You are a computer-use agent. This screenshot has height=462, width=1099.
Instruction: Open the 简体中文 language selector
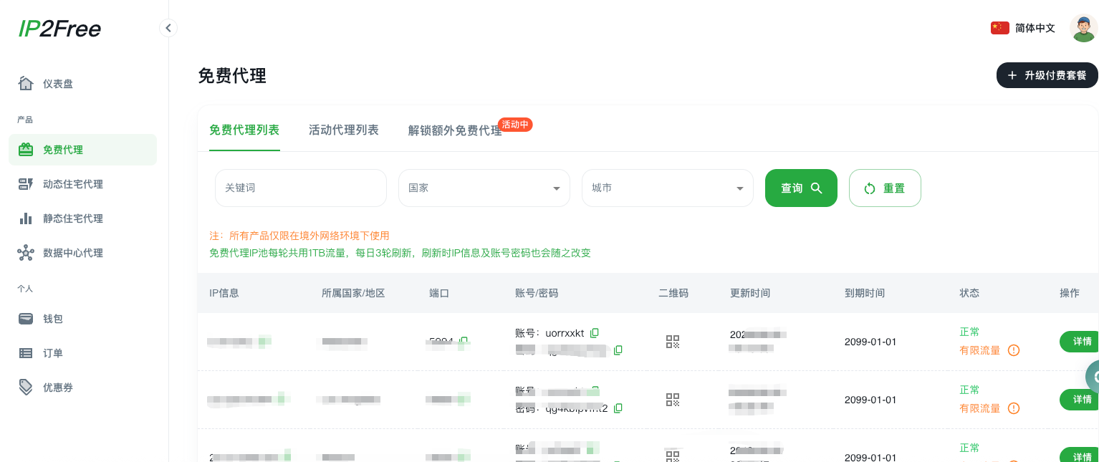(x=1023, y=28)
